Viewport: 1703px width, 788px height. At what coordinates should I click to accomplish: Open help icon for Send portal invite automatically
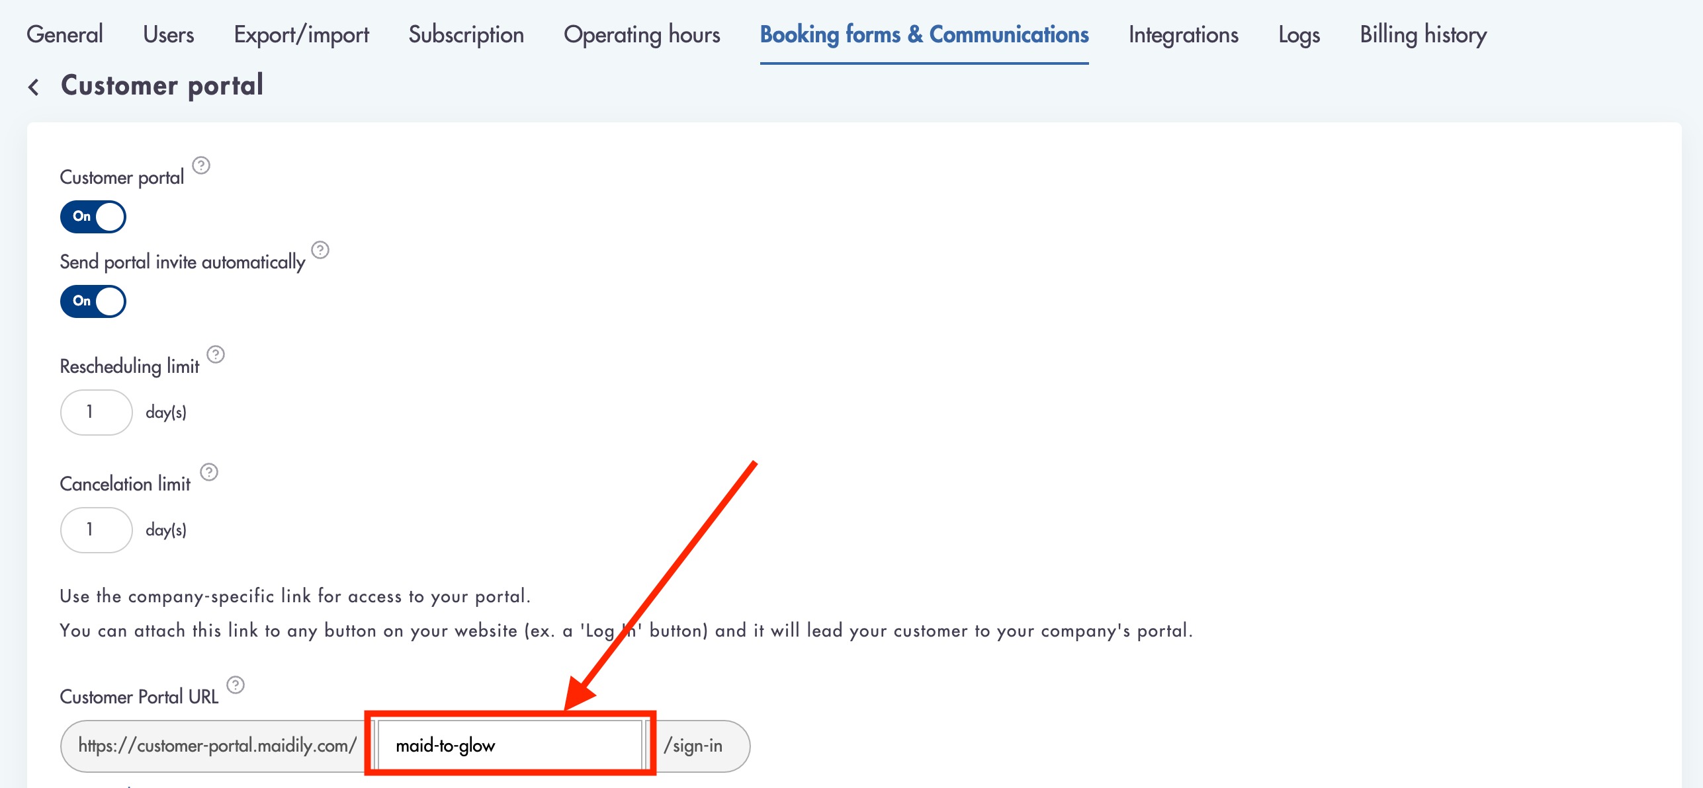coord(320,250)
